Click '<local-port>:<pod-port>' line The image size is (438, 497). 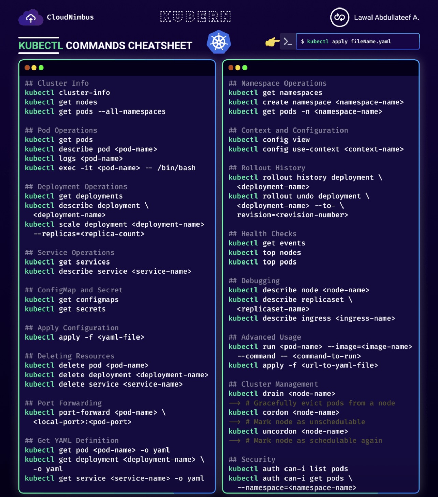[82, 422]
